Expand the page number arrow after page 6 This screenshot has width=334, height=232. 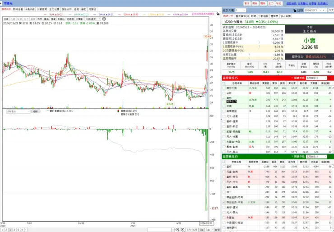pyautogui.click(x=26, y=230)
